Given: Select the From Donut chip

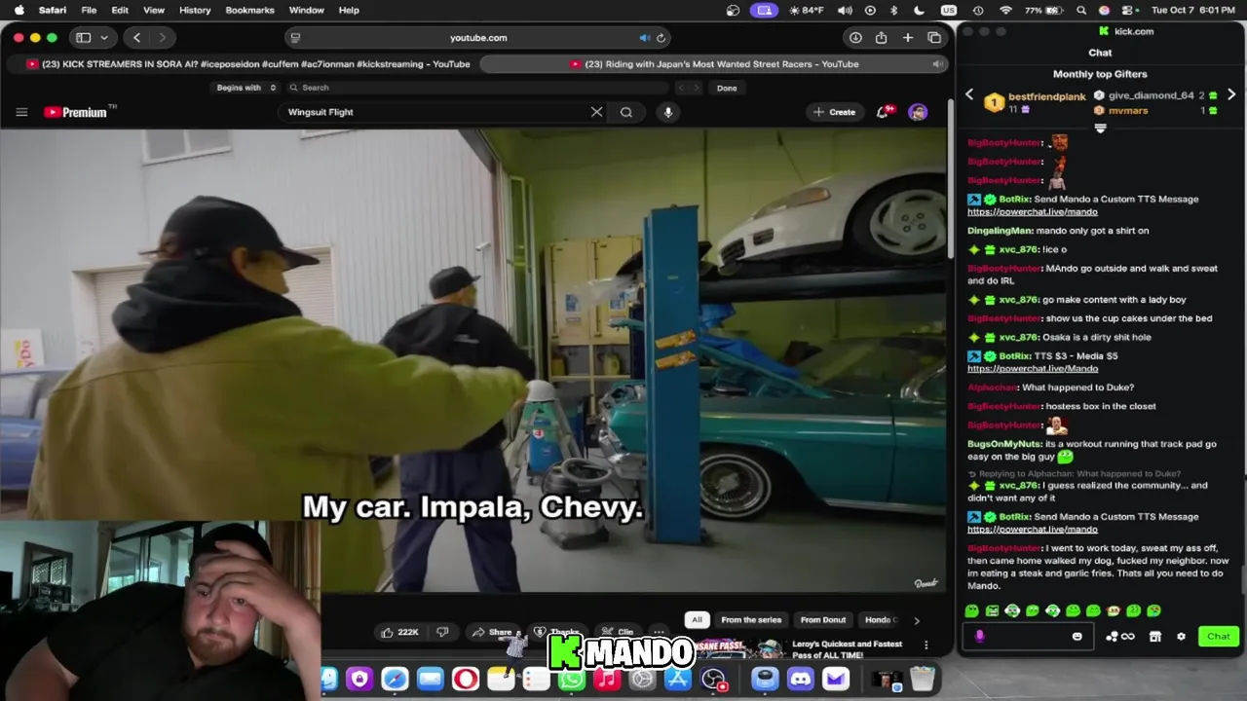Looking at the screenshot, I should tap(823, 619).
